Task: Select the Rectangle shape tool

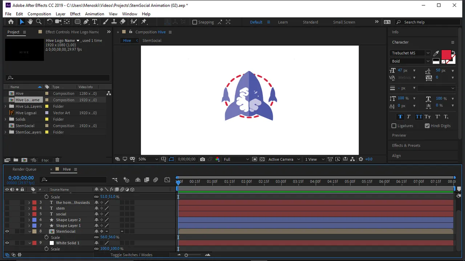Action: point(77,22)
